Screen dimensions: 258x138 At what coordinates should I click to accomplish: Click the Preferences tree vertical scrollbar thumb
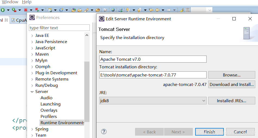click(x=87, y=92)
